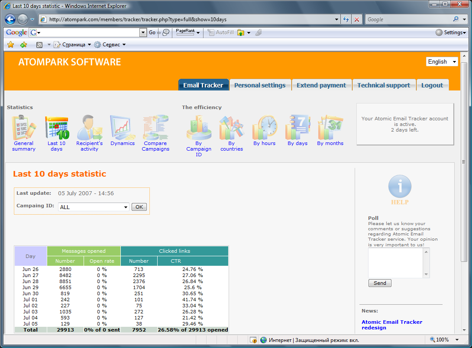Click the browser Forward arrow button

click(23, 19)
